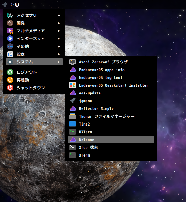186x202 pixels.
Task: Click the EndeavourOS apps info logo icon
Action: click(x=73, y=70)
